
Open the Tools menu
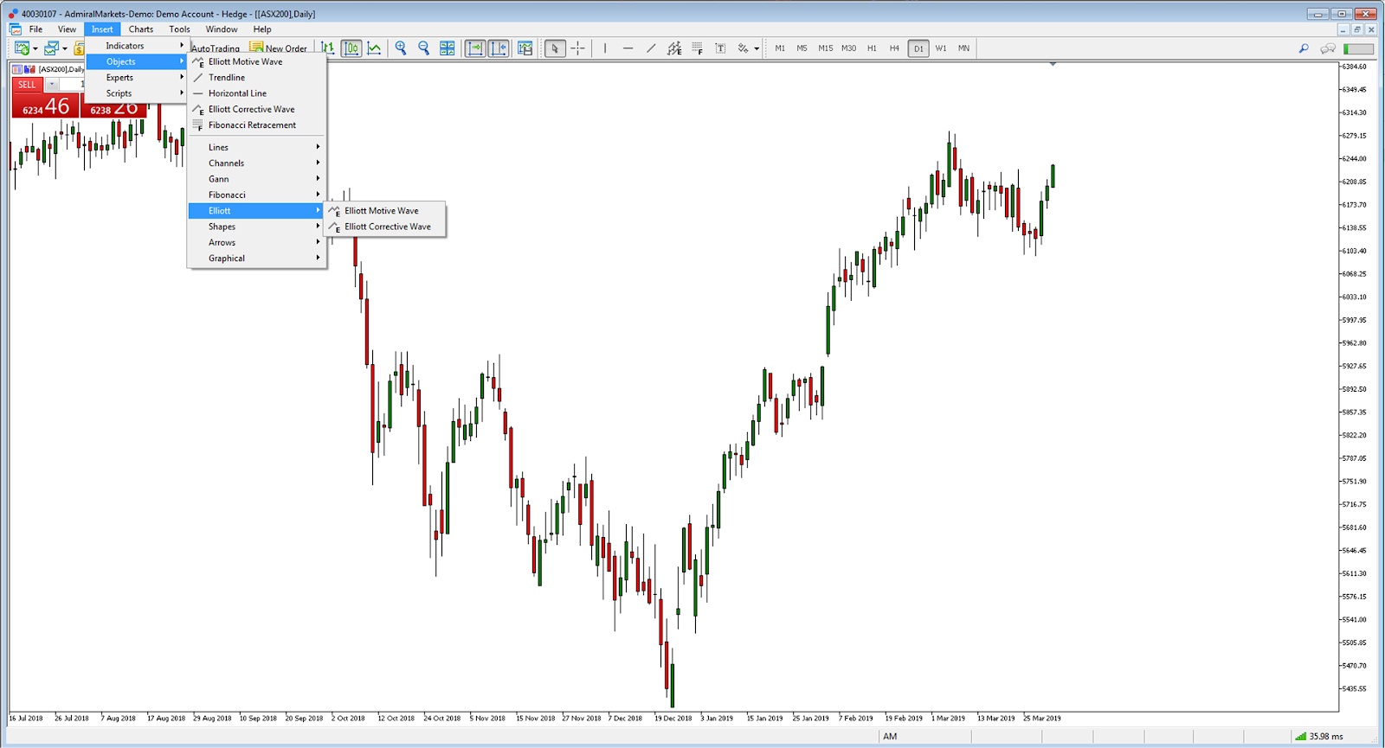click(179, 29)
